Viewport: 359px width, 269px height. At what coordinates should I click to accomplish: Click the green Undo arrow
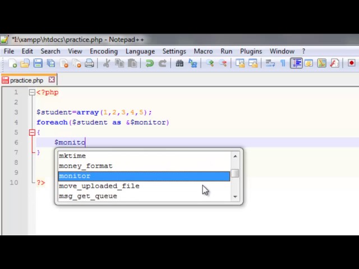(150, 63)
